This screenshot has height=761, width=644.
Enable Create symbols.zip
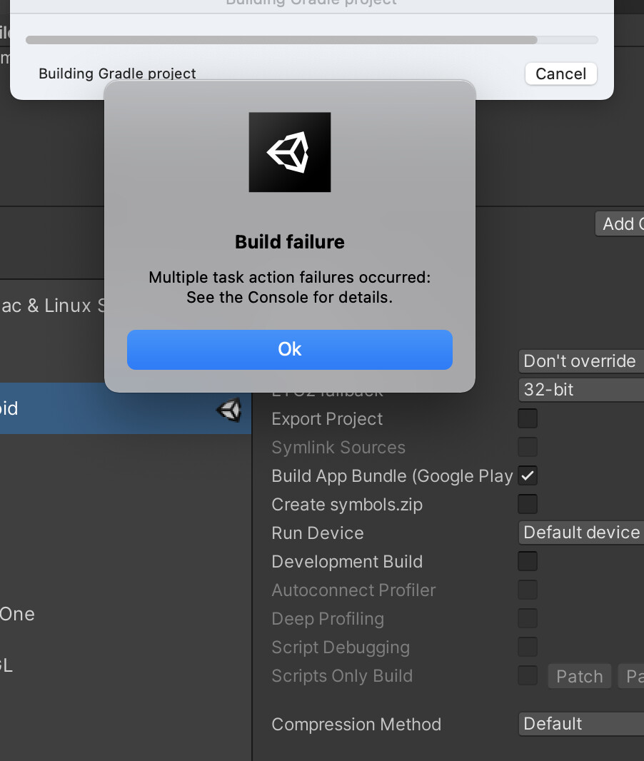527,504
